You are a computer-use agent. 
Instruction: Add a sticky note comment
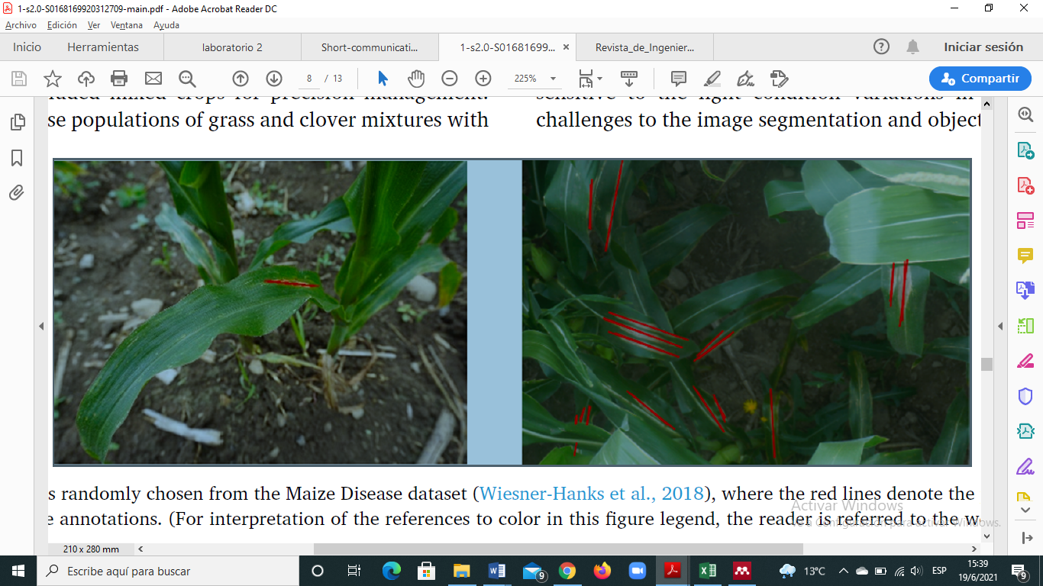678,79
